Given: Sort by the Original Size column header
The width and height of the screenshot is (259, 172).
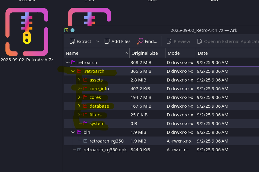Looking at the screenshot, I should click(148, 53).
